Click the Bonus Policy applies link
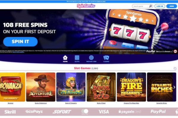Viewport: 178px width, 118px height. tap(18, 52)
